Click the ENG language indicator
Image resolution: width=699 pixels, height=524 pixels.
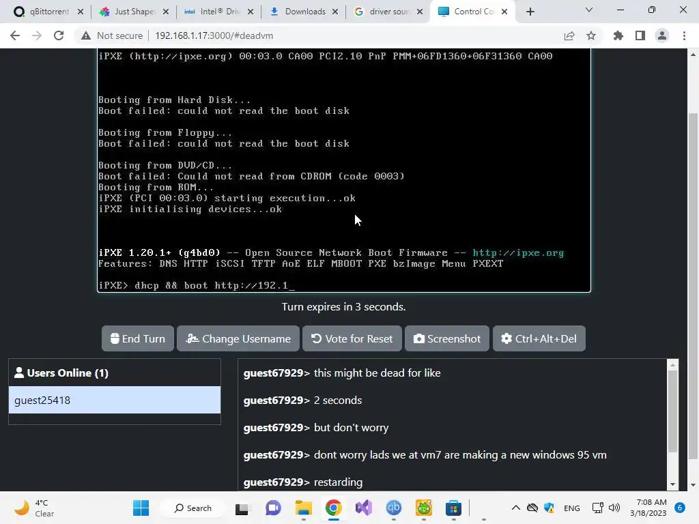(572, 508)
